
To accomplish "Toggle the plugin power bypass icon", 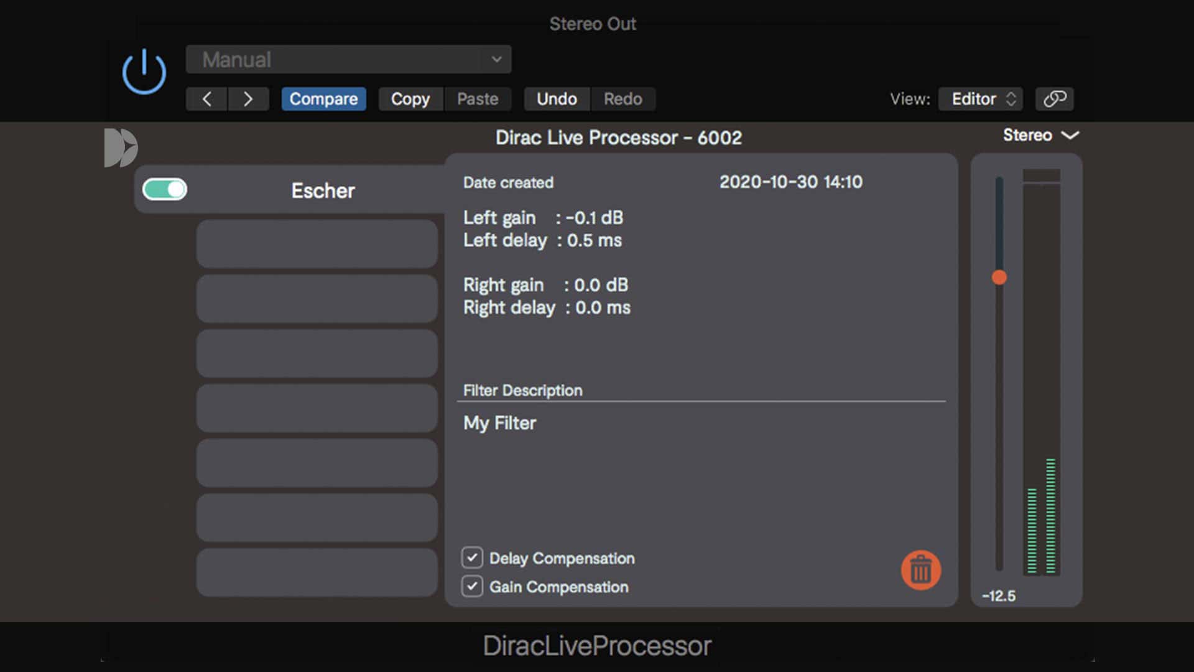I will (144, 72).
